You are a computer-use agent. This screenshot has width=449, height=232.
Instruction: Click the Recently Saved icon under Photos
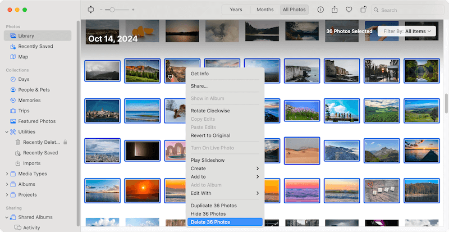13,47
